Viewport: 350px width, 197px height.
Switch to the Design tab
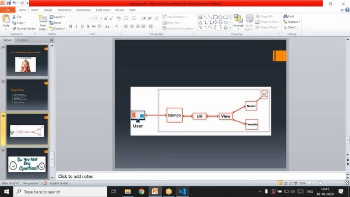pyautogui.click(x=48, y=10)
